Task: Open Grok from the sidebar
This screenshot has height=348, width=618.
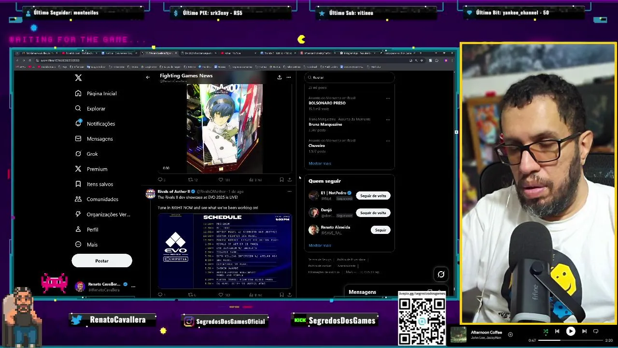Action: [x=86, y=154]
